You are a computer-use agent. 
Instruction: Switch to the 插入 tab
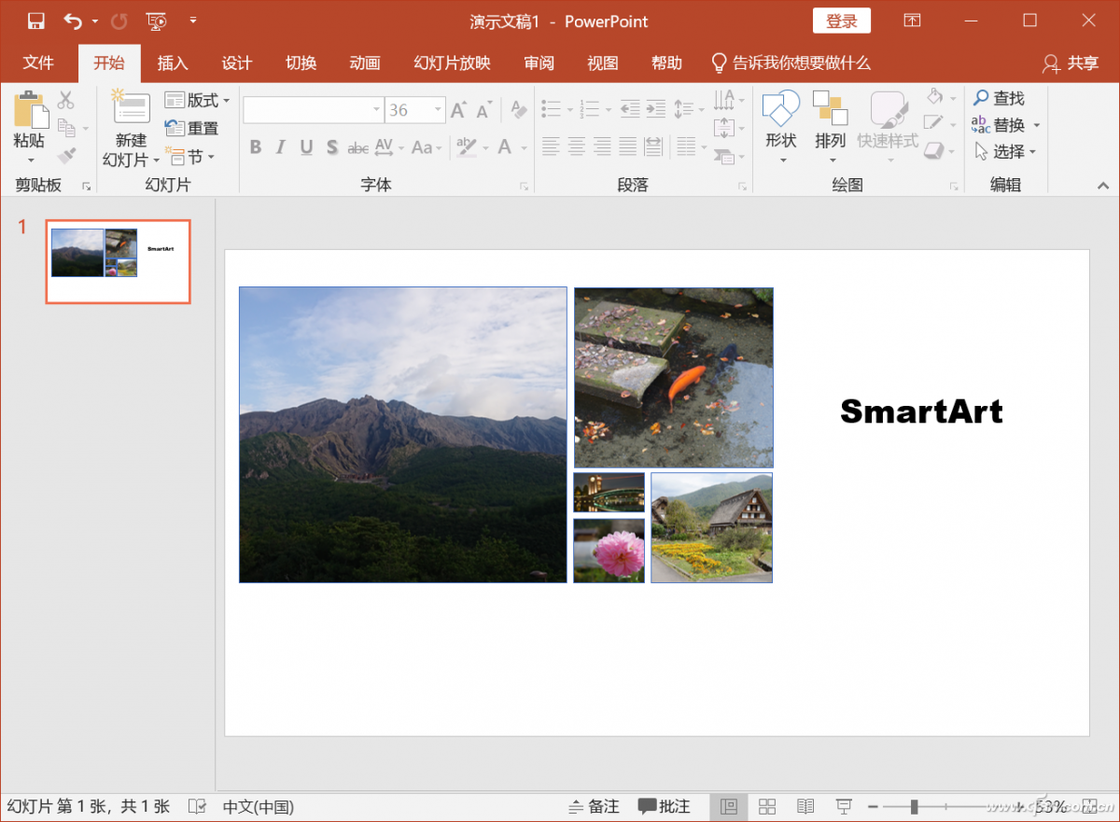point(173,63)
